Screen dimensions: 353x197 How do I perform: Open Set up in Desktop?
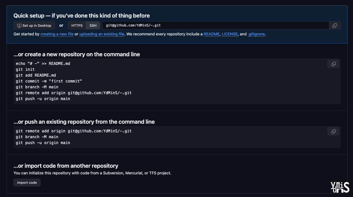point(34,25)
